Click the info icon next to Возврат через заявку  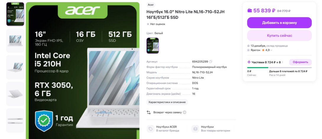click(x=184, y=112)
